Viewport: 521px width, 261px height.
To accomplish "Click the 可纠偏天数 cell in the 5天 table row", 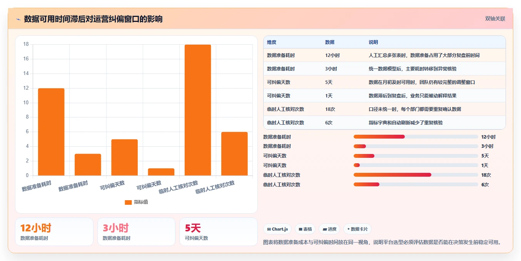I will (x=279, y=82).
